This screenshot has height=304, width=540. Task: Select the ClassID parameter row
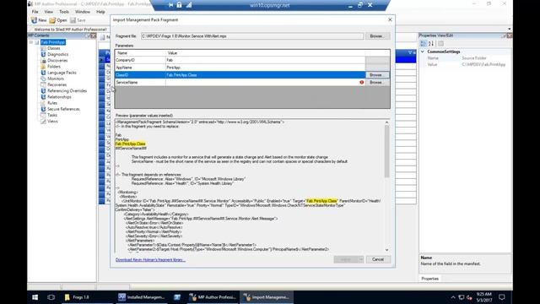[240, 75]
